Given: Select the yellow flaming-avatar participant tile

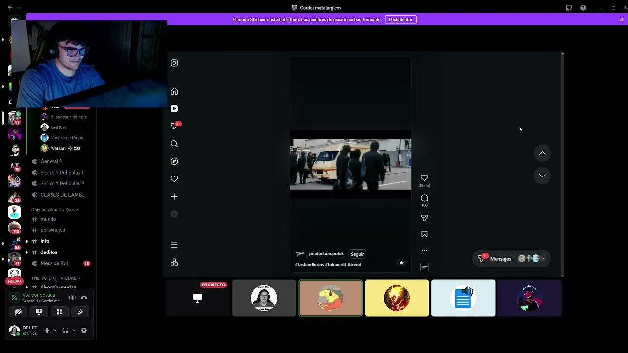Looking at the screenshot, I should (x=397, y=298).
